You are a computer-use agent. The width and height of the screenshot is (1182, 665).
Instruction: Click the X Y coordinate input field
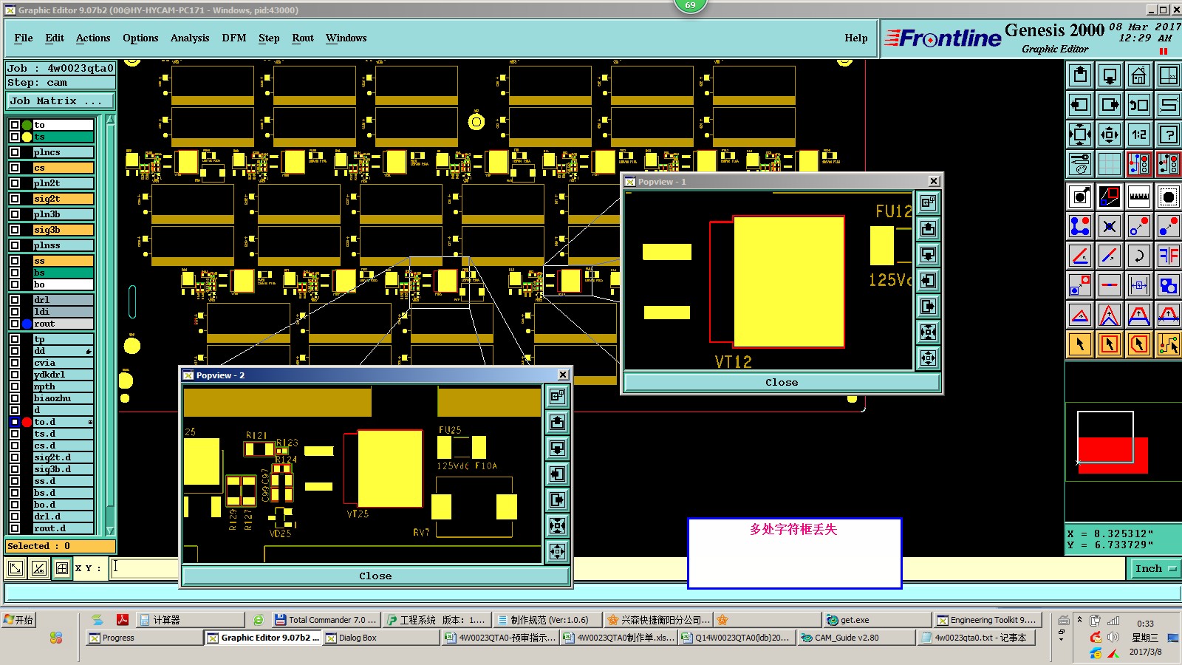click(145, 567)
